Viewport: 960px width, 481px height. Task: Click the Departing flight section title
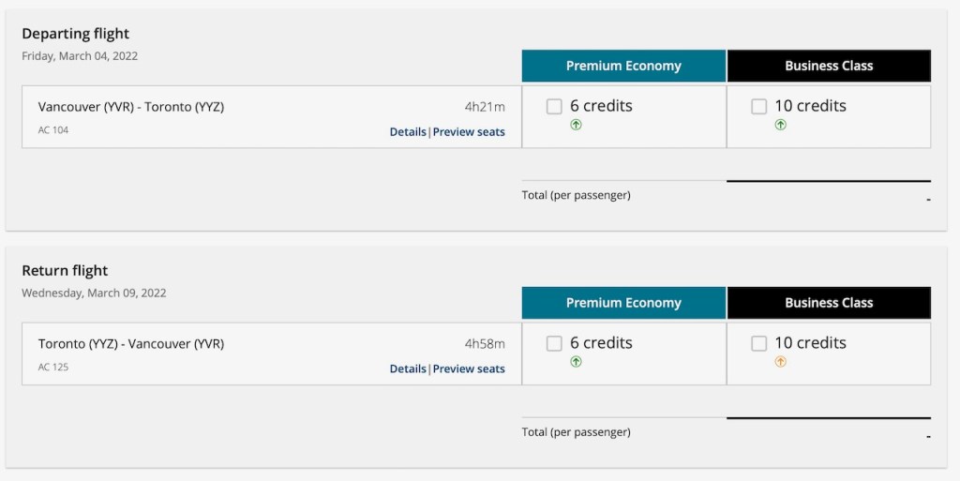(76, 34)
